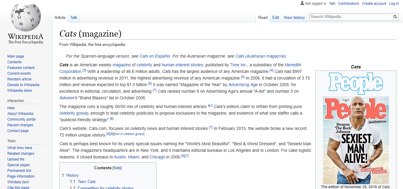This screenshot has height=189, width=403.
Task: Go to Main page in sidebar
Action: click(x=16, y=56)
